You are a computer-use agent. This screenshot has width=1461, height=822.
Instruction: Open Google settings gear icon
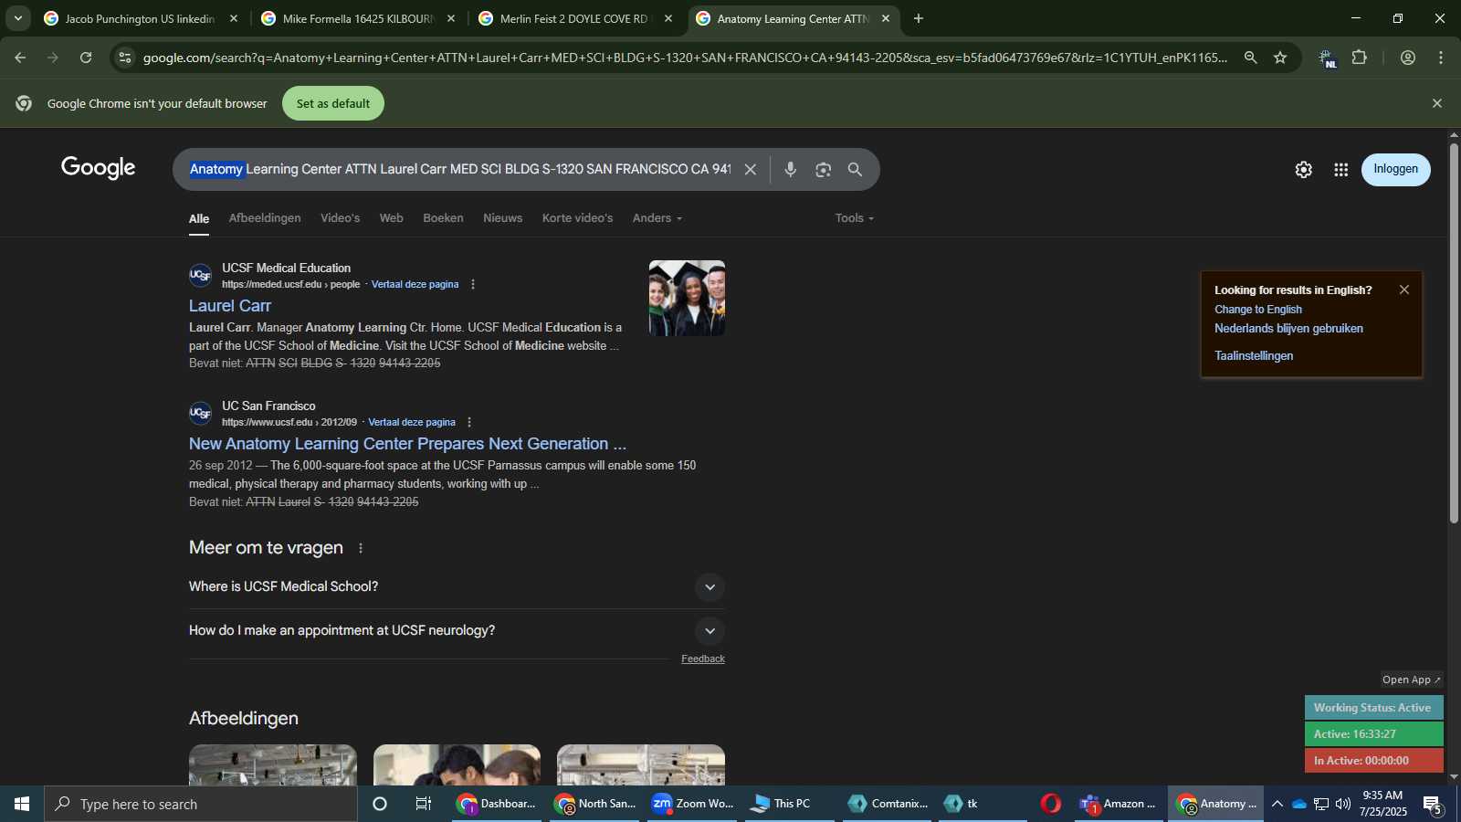click(x=1303, y=170)
